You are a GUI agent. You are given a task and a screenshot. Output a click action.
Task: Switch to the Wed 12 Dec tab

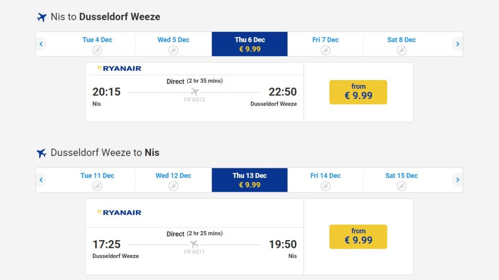coord(174,180)
